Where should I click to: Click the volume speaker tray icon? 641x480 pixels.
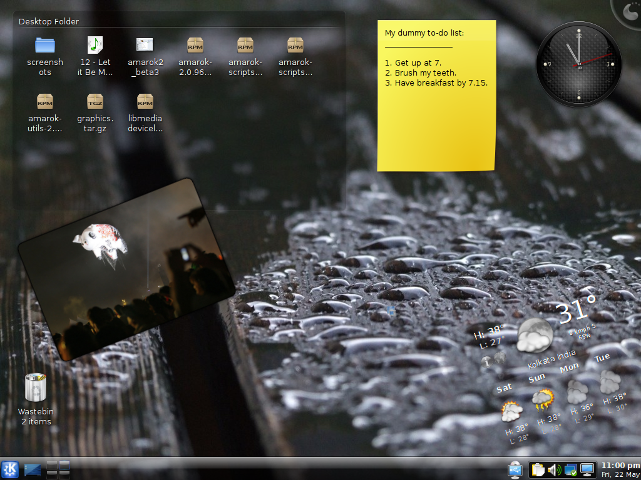tap(554, 469)
